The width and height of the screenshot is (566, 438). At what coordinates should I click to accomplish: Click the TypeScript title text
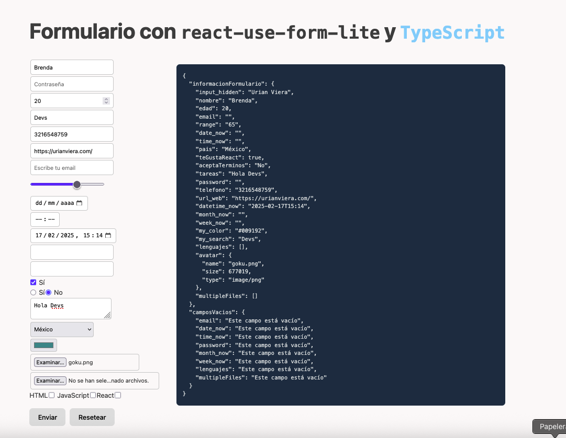(452, 32)
